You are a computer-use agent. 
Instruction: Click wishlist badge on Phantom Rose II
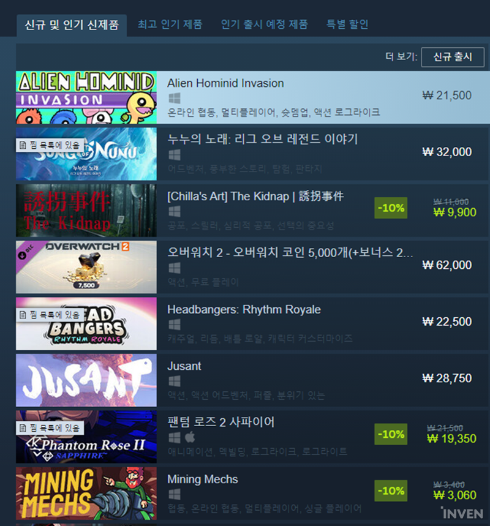click(50, 428)
